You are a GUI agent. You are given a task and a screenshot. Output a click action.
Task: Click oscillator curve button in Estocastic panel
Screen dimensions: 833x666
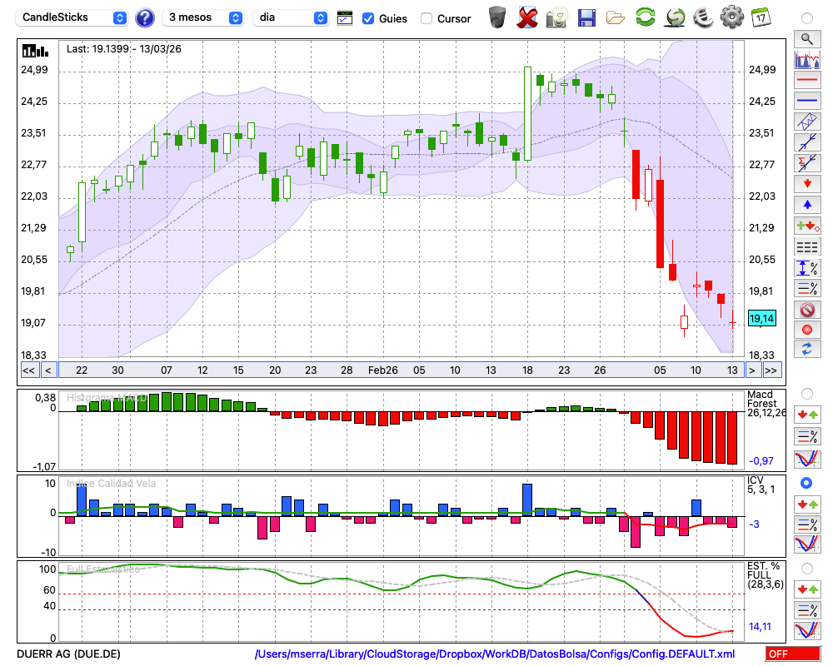[807, 630]
